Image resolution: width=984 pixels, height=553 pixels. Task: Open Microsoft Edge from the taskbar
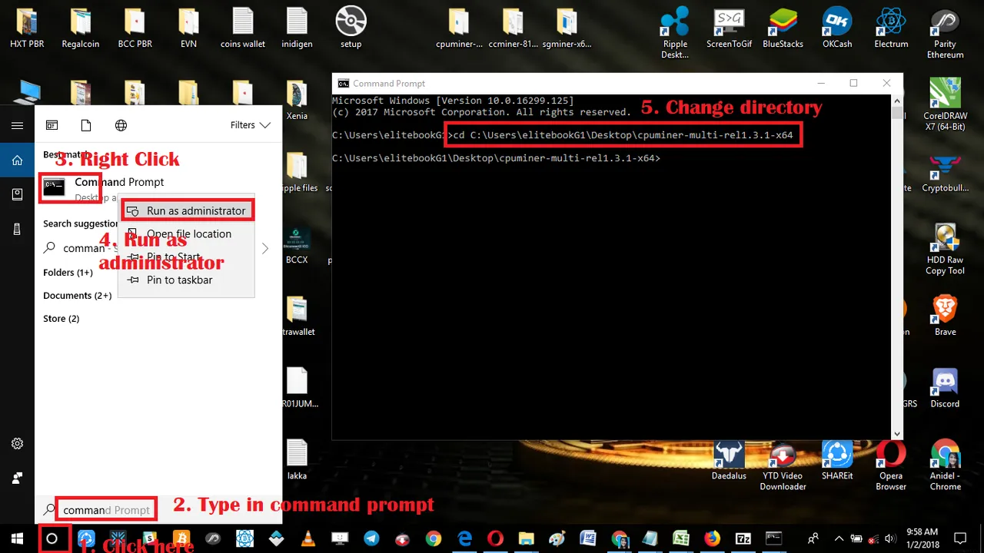click(x=465, y=538)
